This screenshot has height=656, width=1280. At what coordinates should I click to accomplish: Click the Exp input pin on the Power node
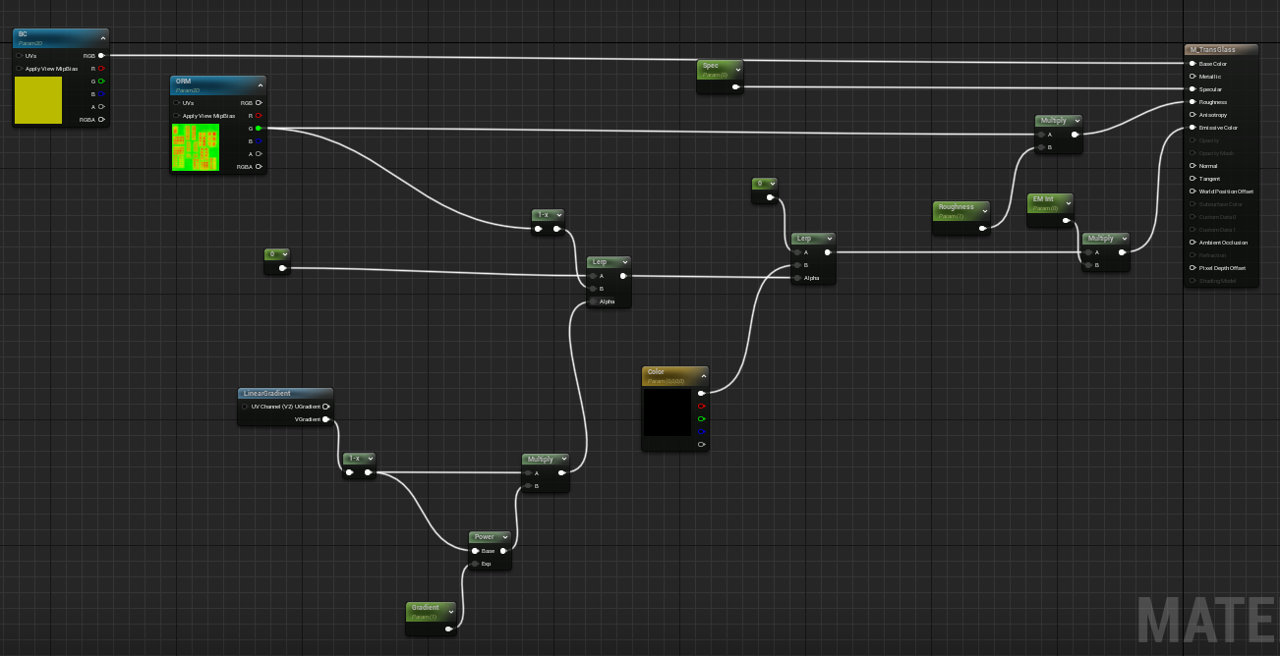coord(475,564)
